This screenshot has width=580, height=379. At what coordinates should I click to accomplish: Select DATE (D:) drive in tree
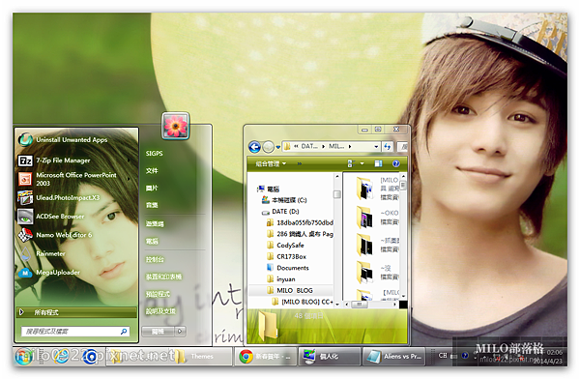coord(280,212)
